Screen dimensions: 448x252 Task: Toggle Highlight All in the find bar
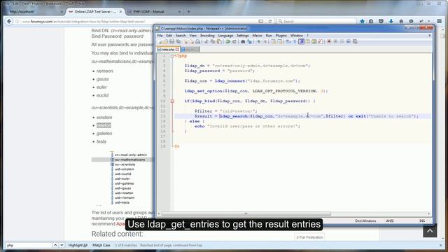pyautogui.click(x=78, y=245)
